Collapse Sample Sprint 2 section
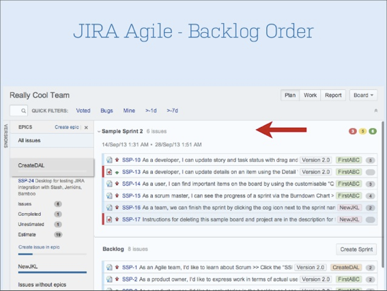Image resolution: width=387 pixels, height=291 pixels. tap(99, 131)
